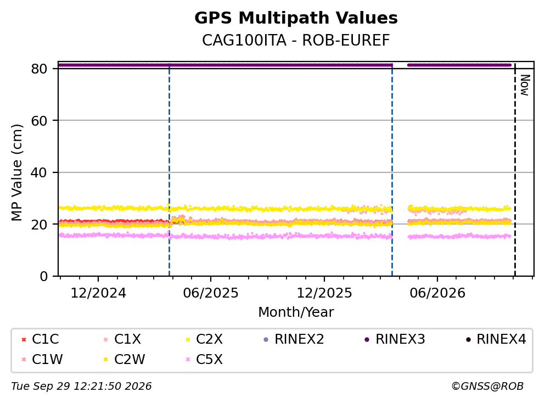This screenshot has width=545, height=403.
Task: Click the RINEX4 legend dot
Action: pos(468,339)
